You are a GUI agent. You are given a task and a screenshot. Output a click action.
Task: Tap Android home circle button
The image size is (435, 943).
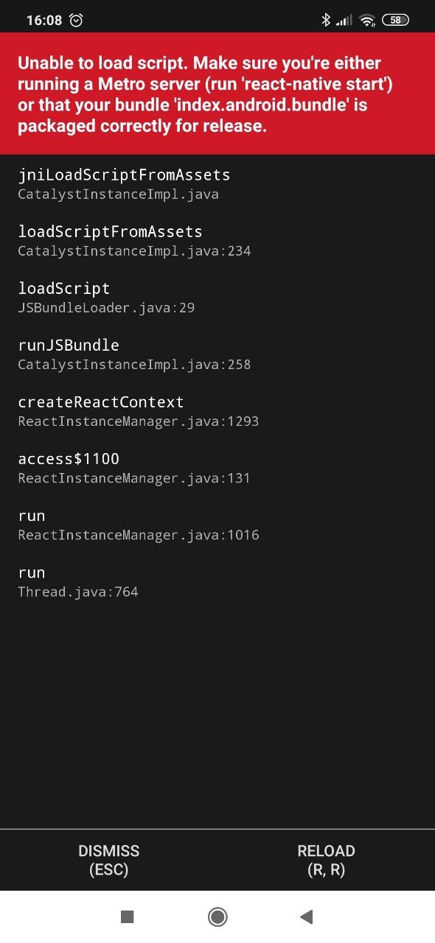point(217,916)
